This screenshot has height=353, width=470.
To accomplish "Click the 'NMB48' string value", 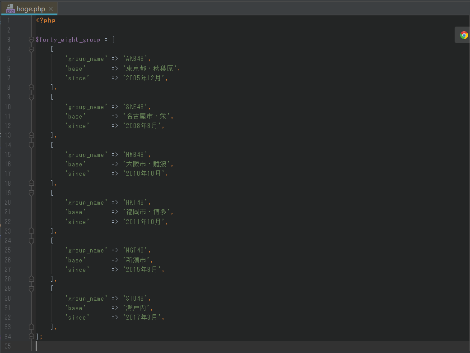I will point(135,155).
